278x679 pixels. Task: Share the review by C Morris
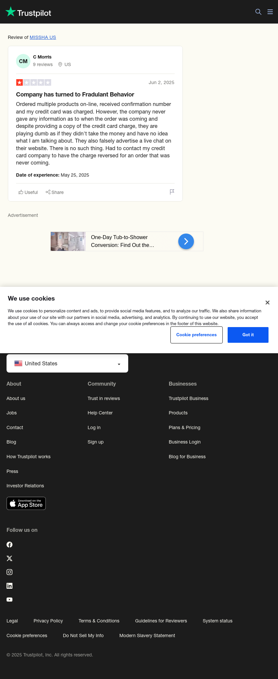(x=55, y=192)
